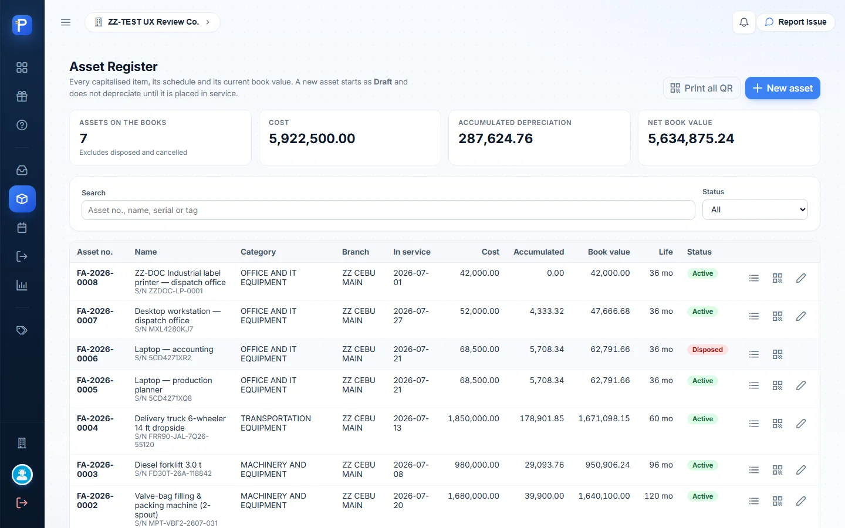Open schedule list icon for FA-2026-0006
Screen dimensions: 845x528
tap(754, 354)
